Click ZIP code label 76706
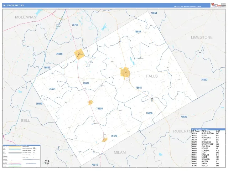This screenshot has height=171, width=228. pos(75,25)
